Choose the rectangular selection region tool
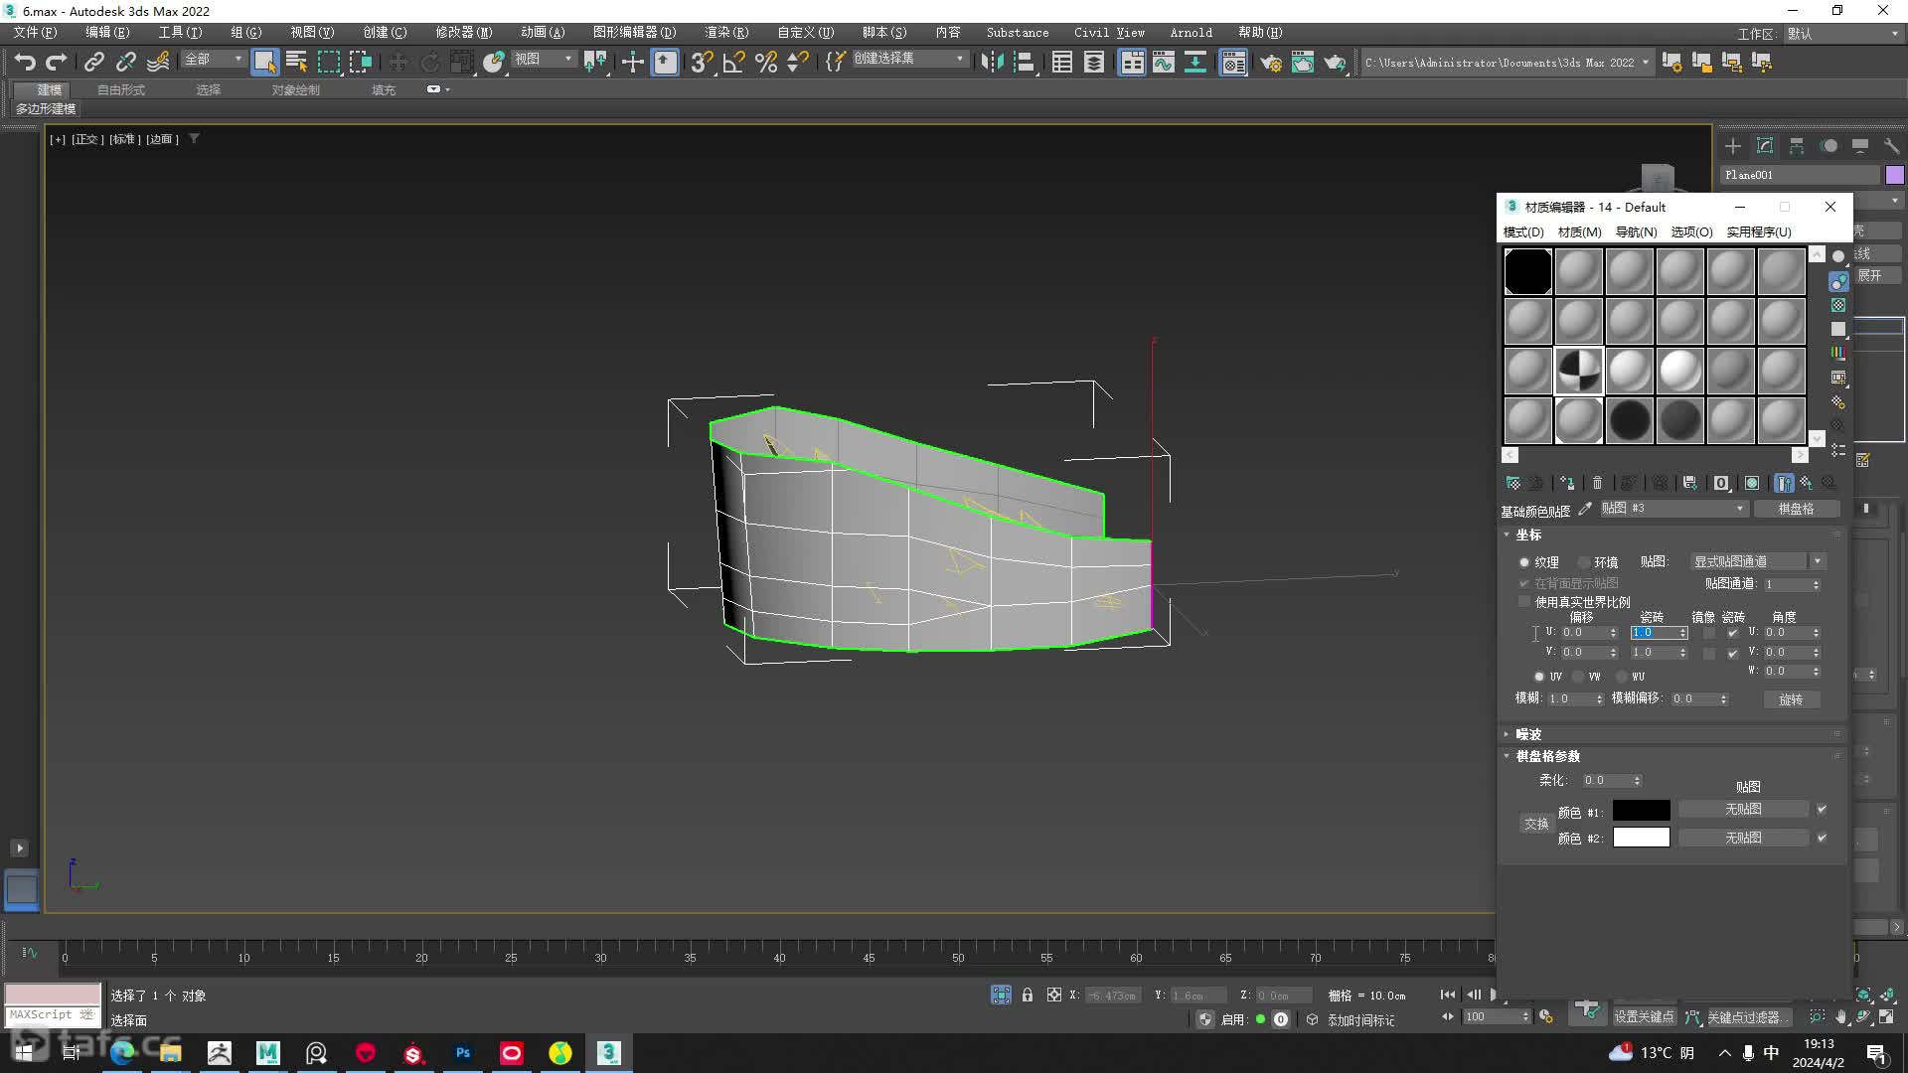The image size is (1908, 1073). click(328, 62)
